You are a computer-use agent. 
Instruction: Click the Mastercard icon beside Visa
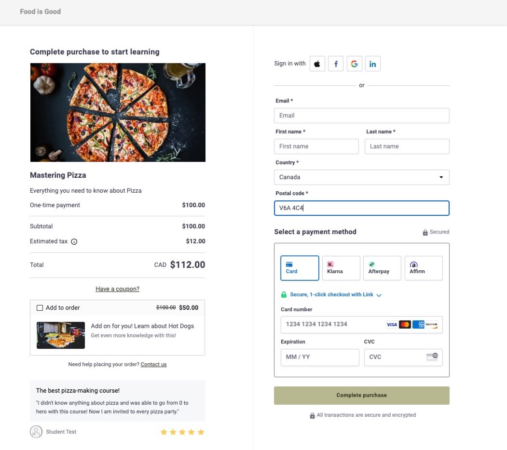click(406, 324)
